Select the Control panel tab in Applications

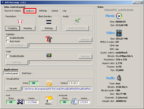coord(11,73)
